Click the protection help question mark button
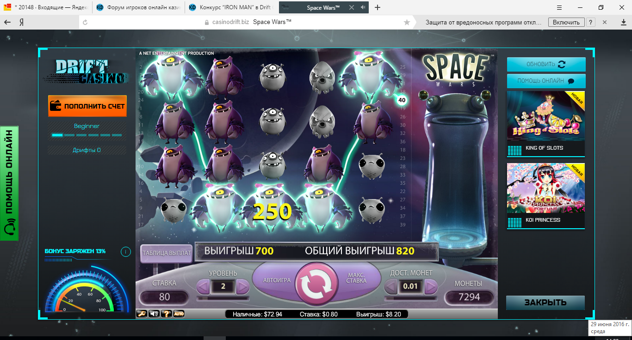This screenshot has width=632, height=340. (x=591, y=22)
